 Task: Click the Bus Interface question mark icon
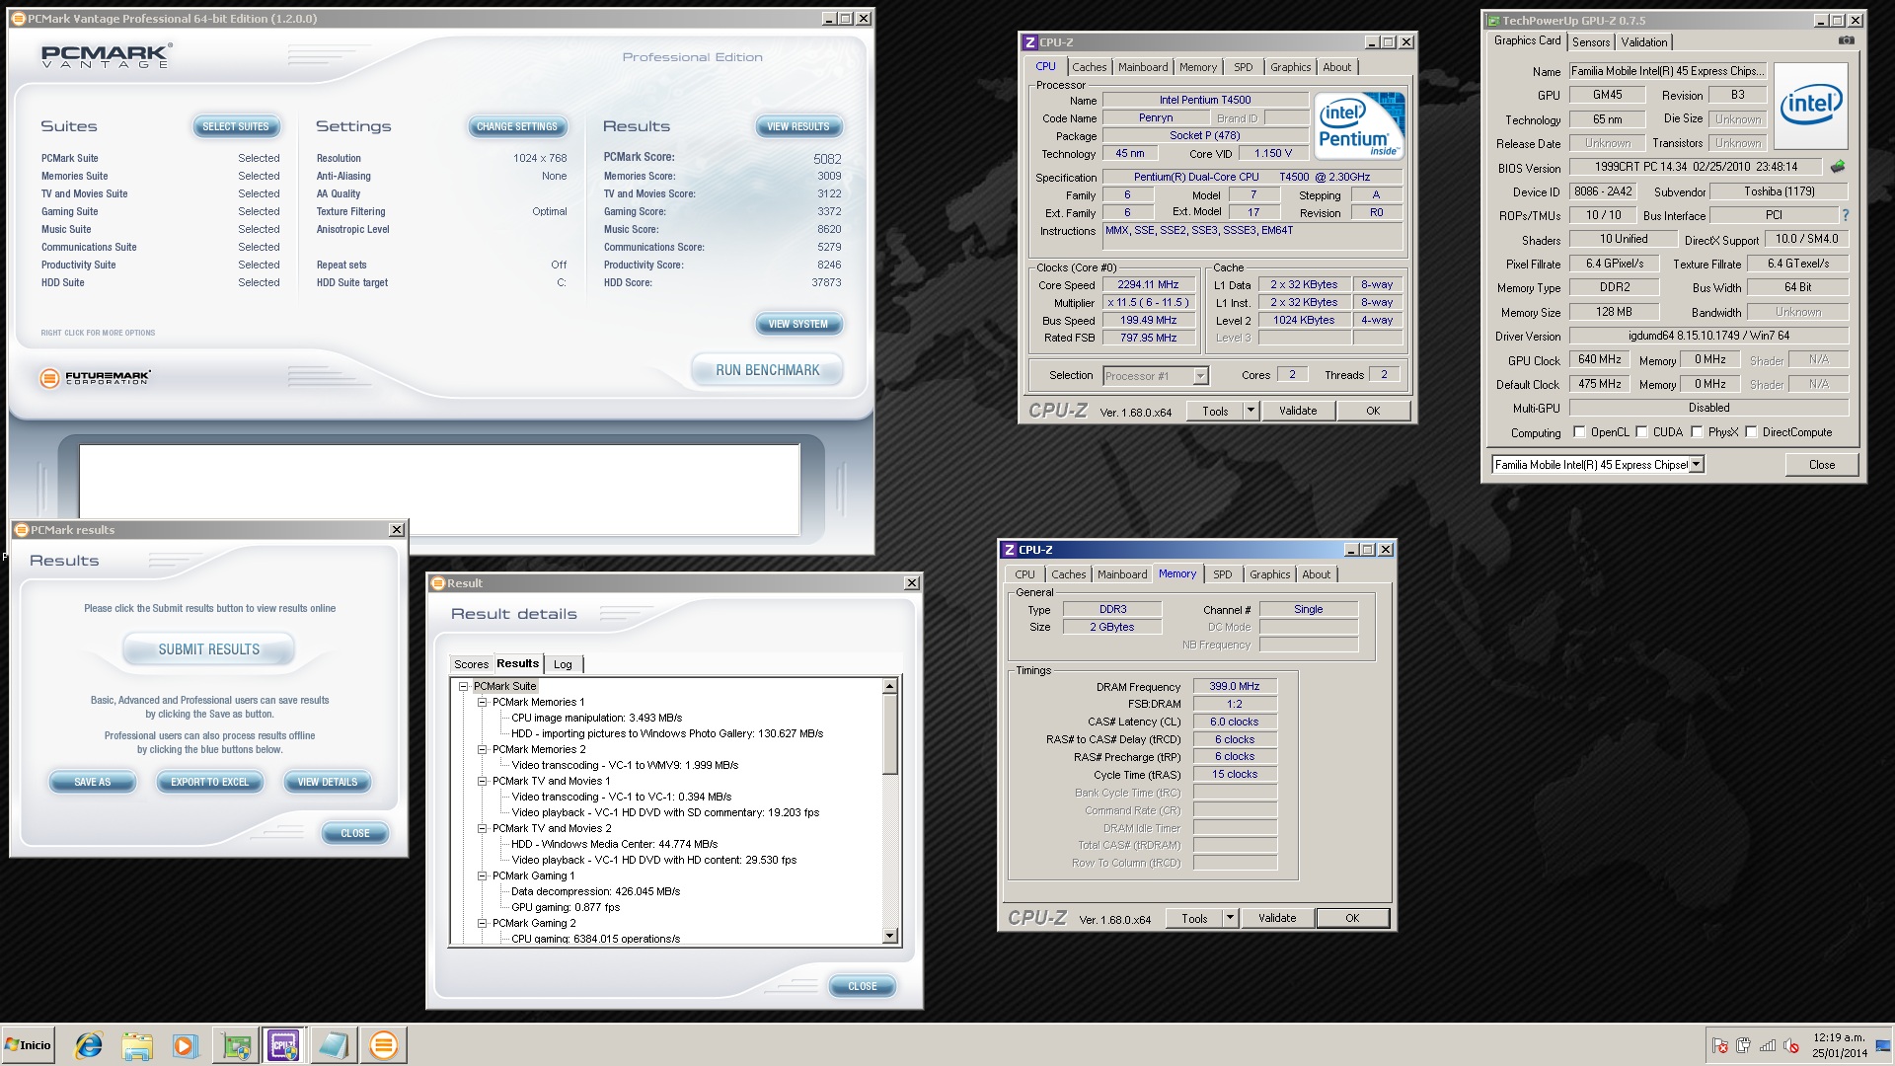(x=1845, y=215)
